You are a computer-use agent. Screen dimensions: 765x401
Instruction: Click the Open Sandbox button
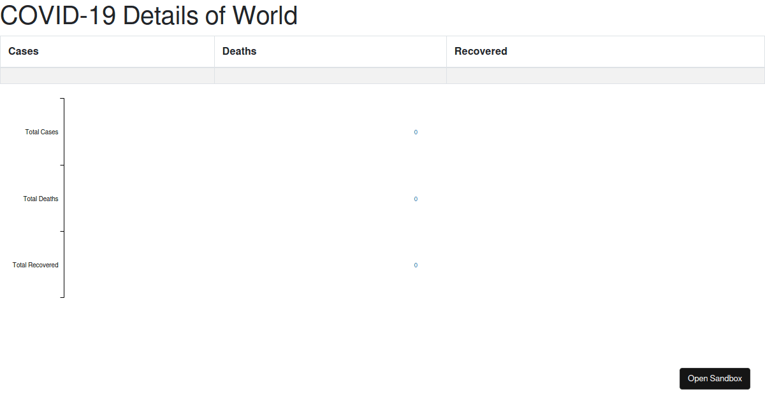715,378
